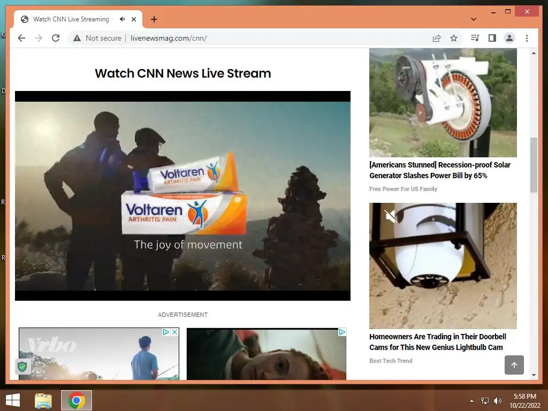This screenshot has width=548, height=411.
Task: Close the Vrbo advertisement
Action: (175, 332)
